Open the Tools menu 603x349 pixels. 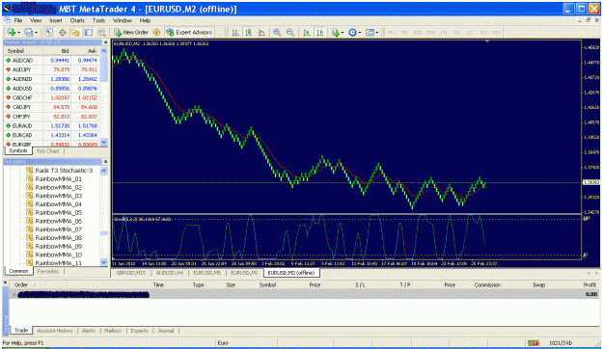98,20
